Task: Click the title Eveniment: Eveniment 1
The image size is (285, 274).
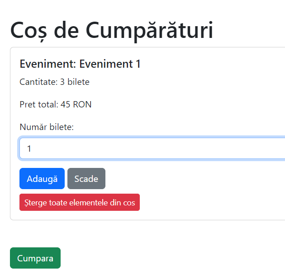Action: 80,64
